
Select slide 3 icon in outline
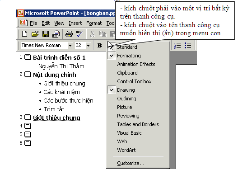[x=28, y=117]
